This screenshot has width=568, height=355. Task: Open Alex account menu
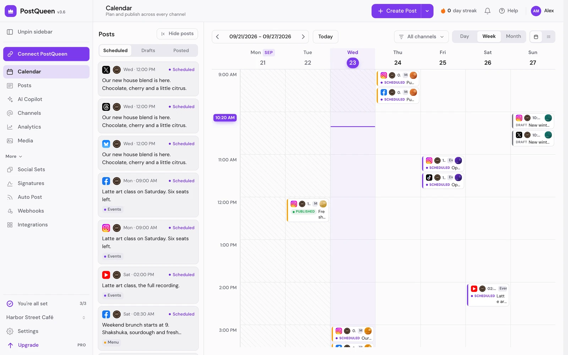tap(542, 11)
